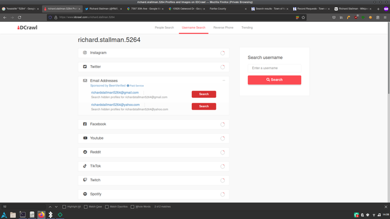Click the green diamond taskbar icon
This screenshot has width=390, height=219.
click(60, 215)
